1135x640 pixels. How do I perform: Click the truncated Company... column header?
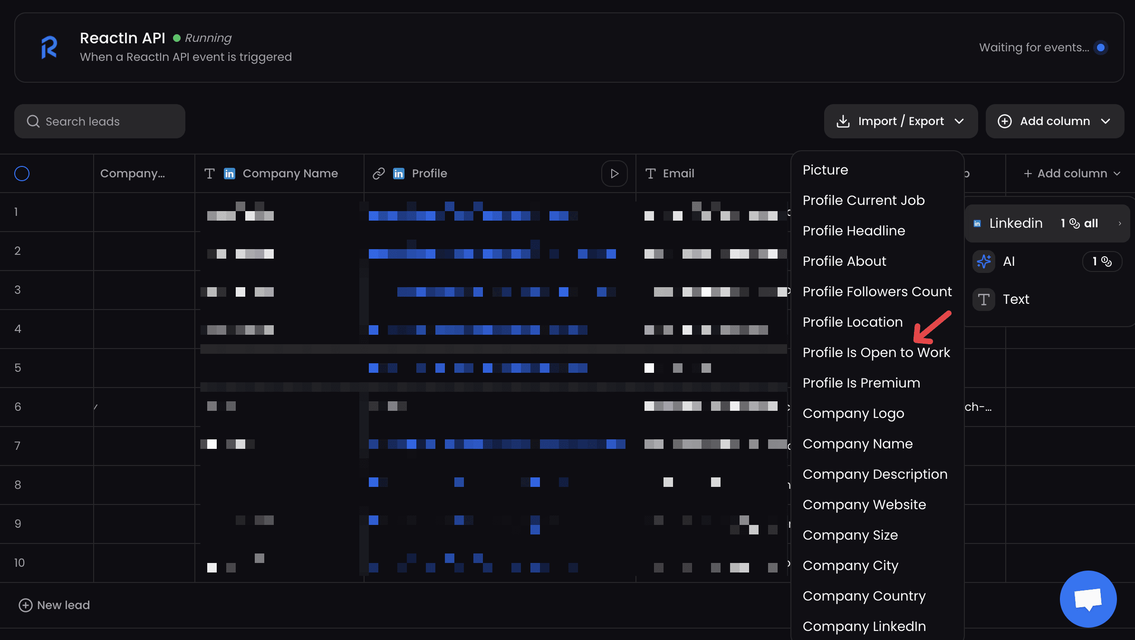[x=133, y=174]
